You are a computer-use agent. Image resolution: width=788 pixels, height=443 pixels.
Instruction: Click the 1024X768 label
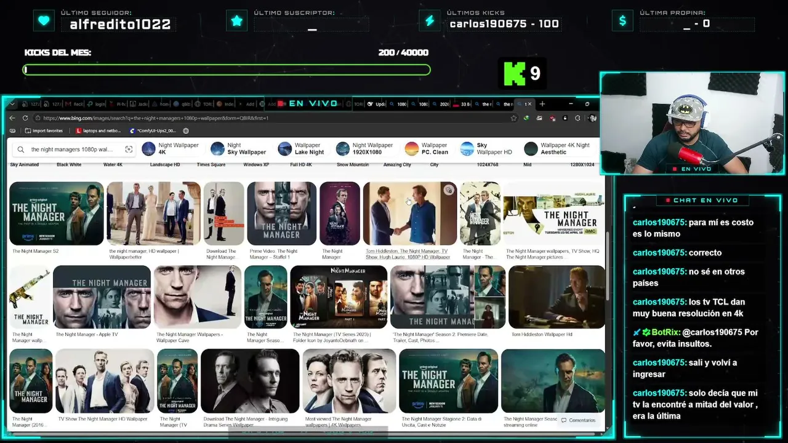[488, 165]
